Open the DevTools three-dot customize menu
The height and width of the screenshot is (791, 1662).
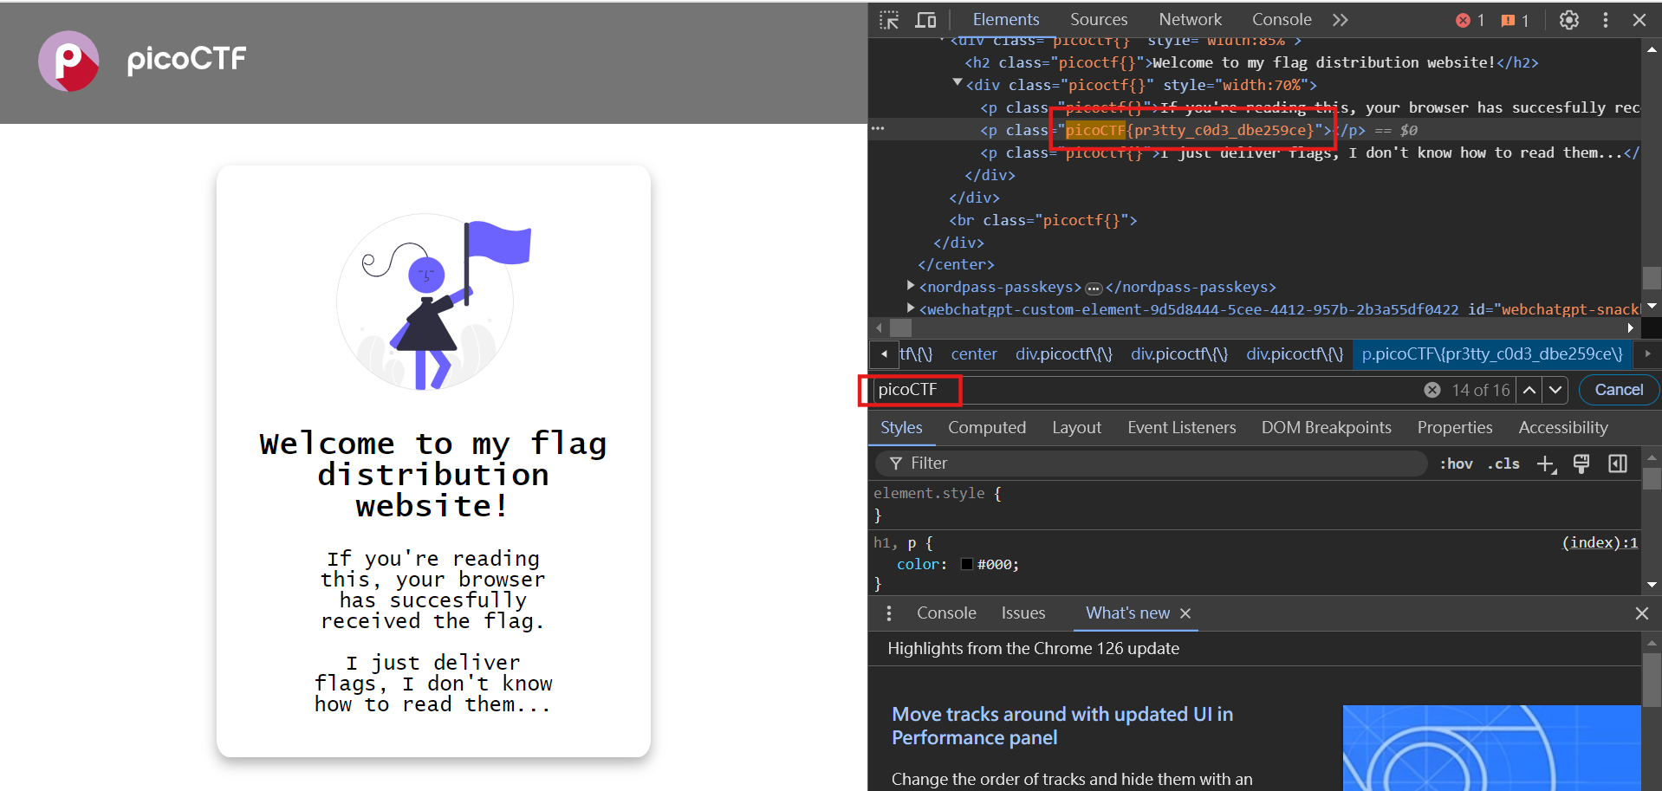coord(1605,19)
